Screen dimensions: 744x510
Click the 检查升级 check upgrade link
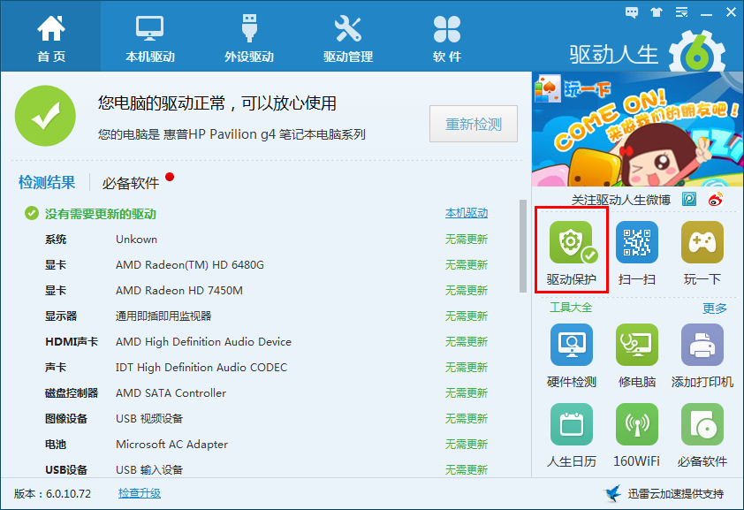pyautogui.click(x=140, y=493)
